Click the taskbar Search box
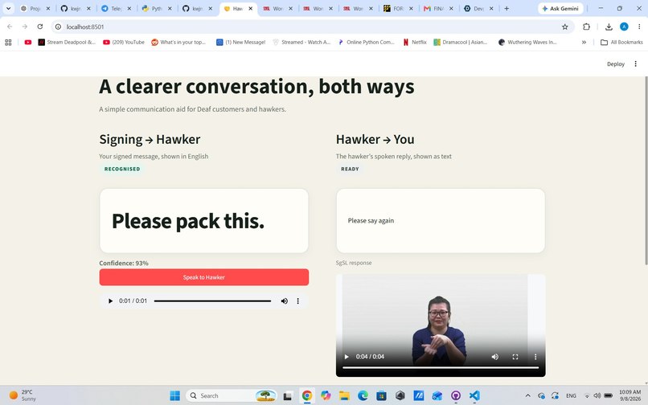This screenshot has width=648, height=405. pos(232,395)
